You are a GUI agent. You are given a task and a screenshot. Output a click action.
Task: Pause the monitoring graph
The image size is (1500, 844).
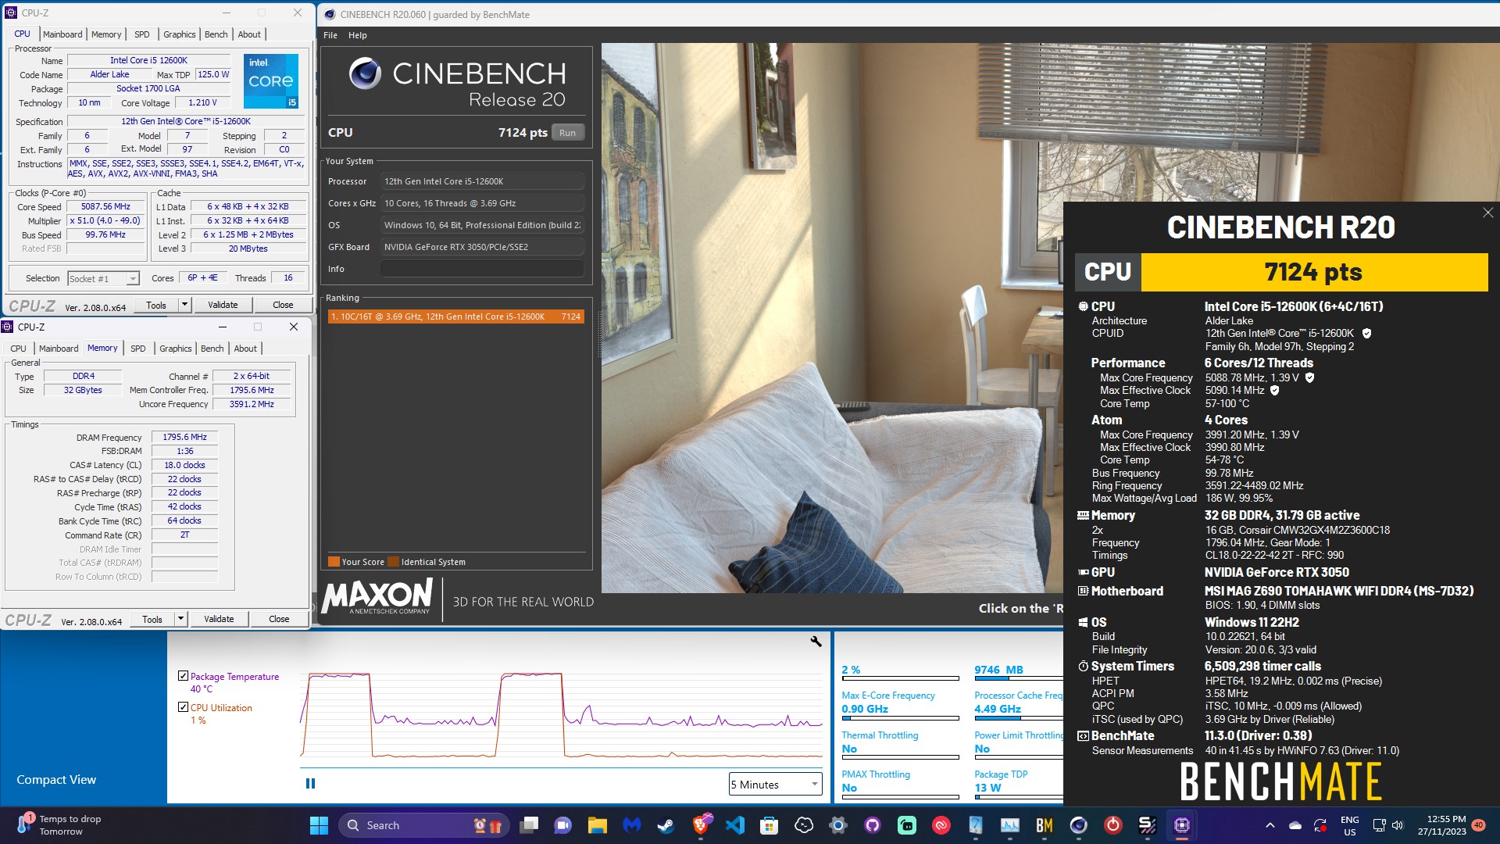310,783
